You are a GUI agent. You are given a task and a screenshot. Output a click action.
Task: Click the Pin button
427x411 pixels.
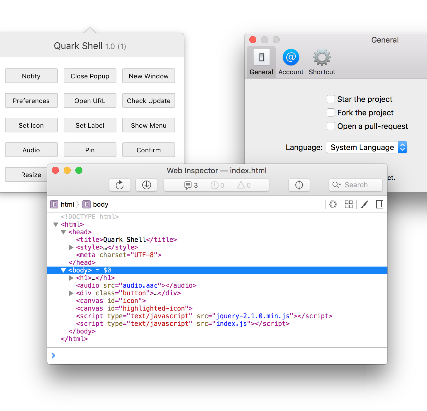coord(90,150)
